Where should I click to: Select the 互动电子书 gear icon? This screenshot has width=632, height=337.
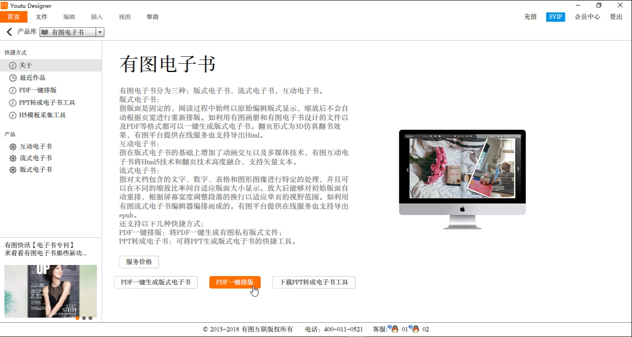point(13,146)
